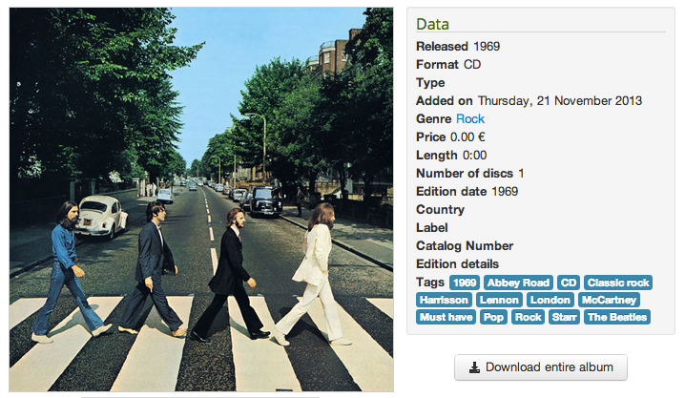Open The Beatles tag
Viewport: 685px width, 398px height.
[x=617, y=317]
